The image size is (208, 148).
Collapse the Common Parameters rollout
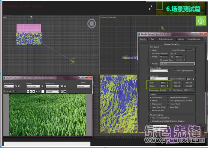(x=172, y=44)
